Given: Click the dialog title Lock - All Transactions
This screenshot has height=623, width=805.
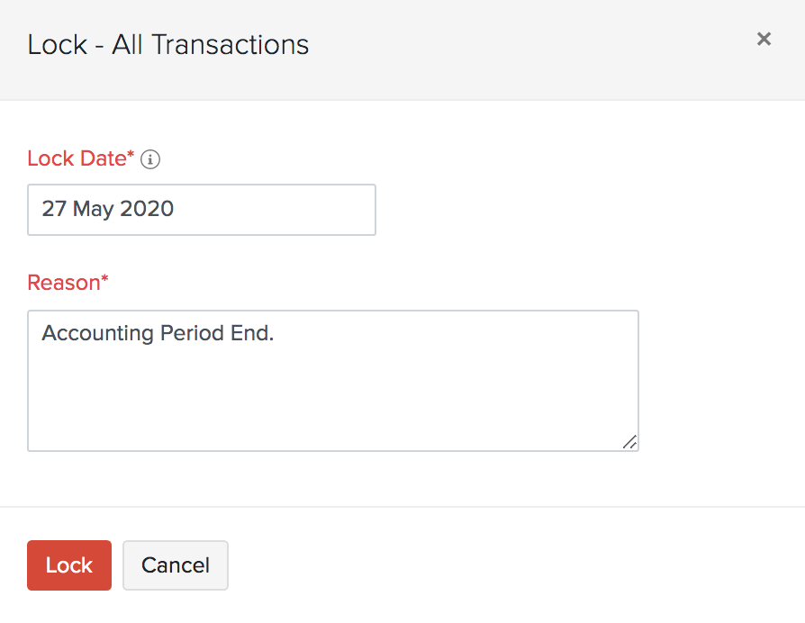Looking at the screenshot, I should click(x=168, y=44).
